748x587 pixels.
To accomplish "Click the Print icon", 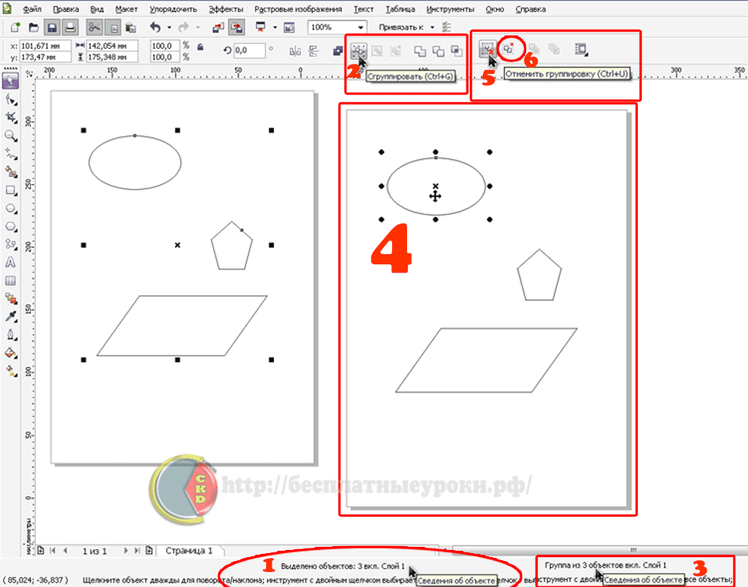I will [x=69, y=28].
